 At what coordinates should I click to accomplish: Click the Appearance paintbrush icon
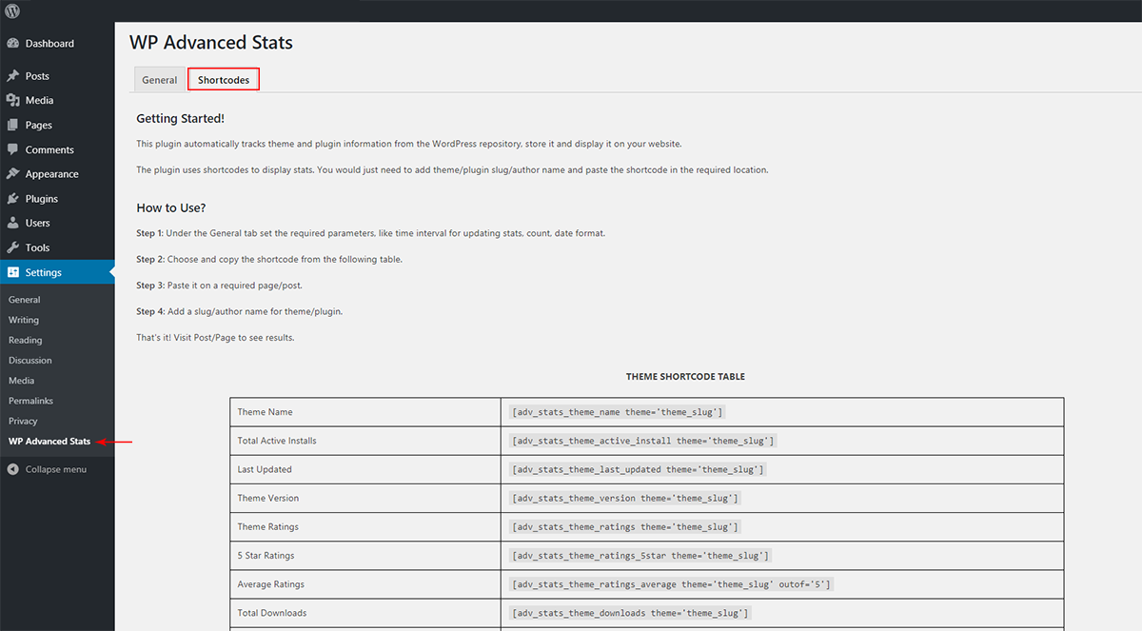(12, 174)
